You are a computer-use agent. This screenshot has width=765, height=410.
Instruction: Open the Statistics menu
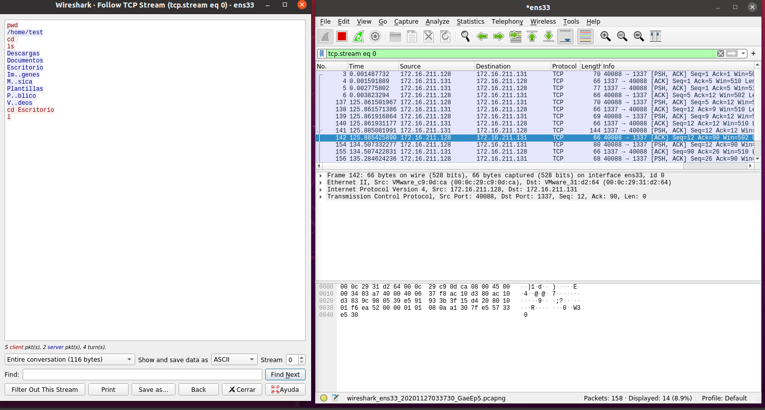pyautogui.click(x=470, y=21)
